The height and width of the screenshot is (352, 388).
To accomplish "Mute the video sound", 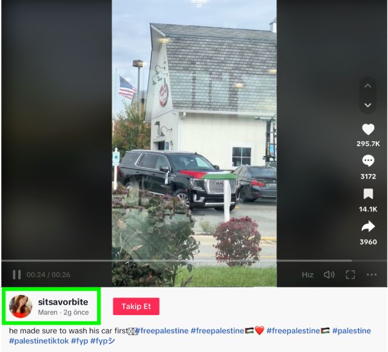I will [329, 274].
